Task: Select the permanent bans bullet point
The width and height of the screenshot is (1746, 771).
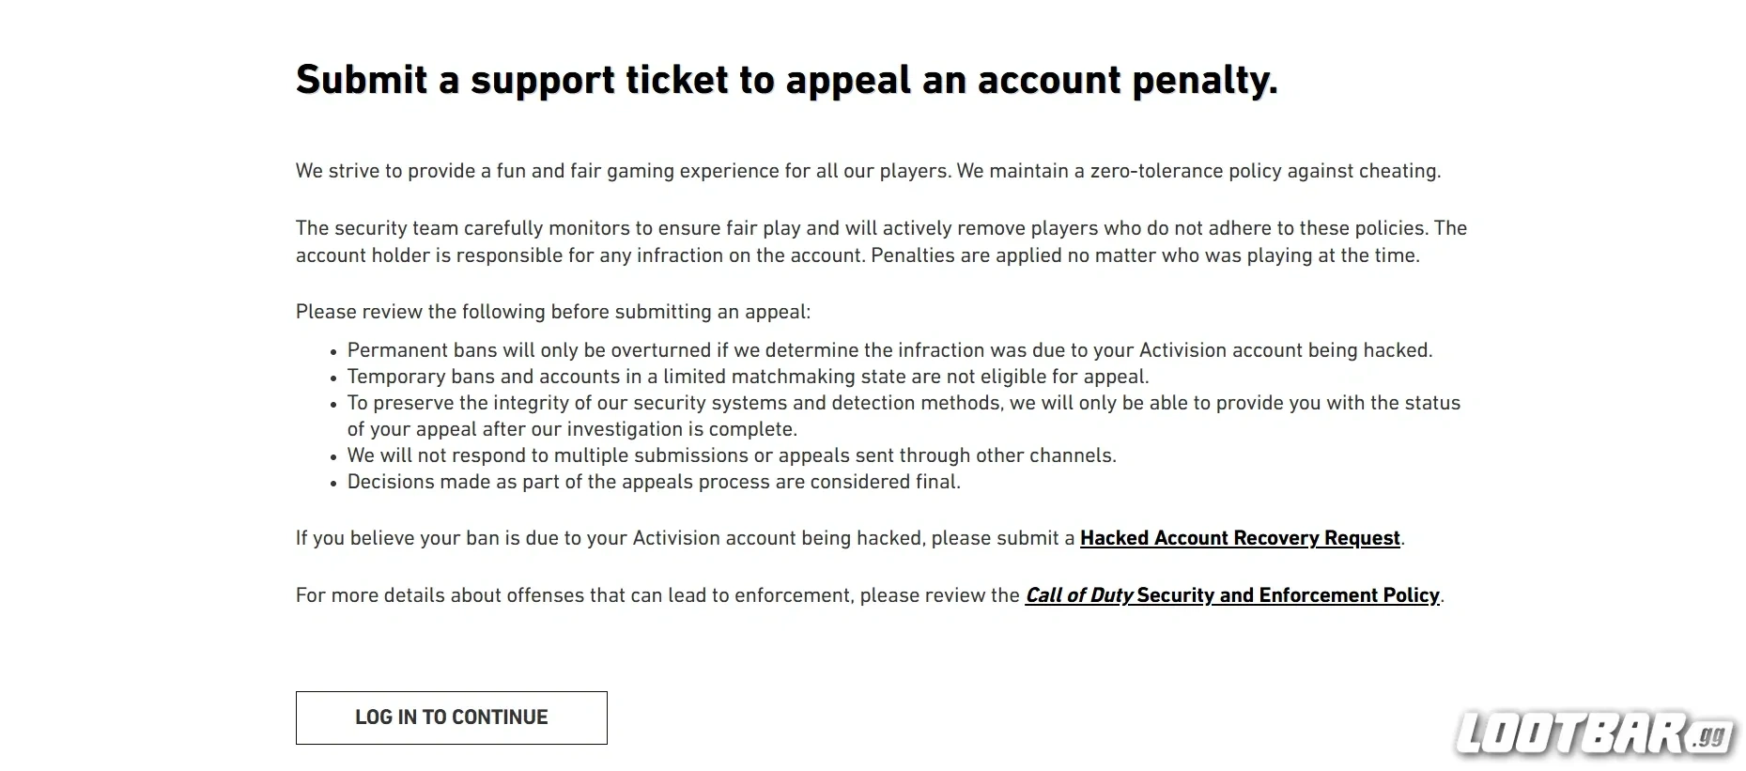Action: [x=890, y=349]
